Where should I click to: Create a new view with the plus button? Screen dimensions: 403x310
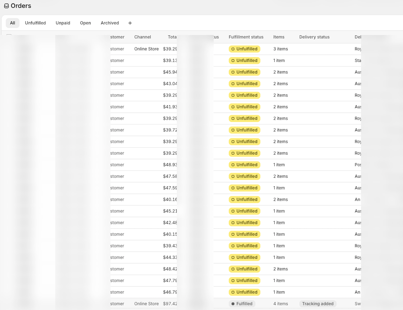pos(130,23)
